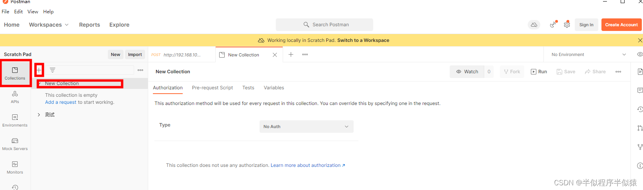643x190 pixels.
Task: Open collection actions ellipsis next to Share
Action: 618,72
